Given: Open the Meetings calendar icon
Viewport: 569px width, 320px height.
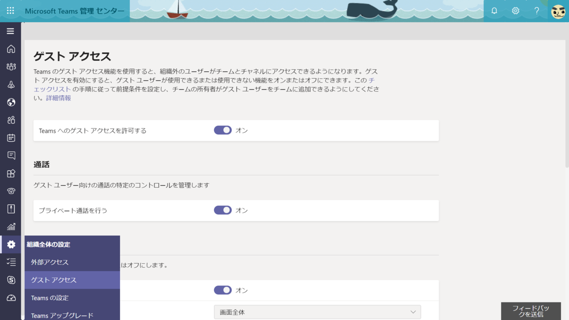Looking at the screenshot, I should pyautogui.click(x=11, y=138).
